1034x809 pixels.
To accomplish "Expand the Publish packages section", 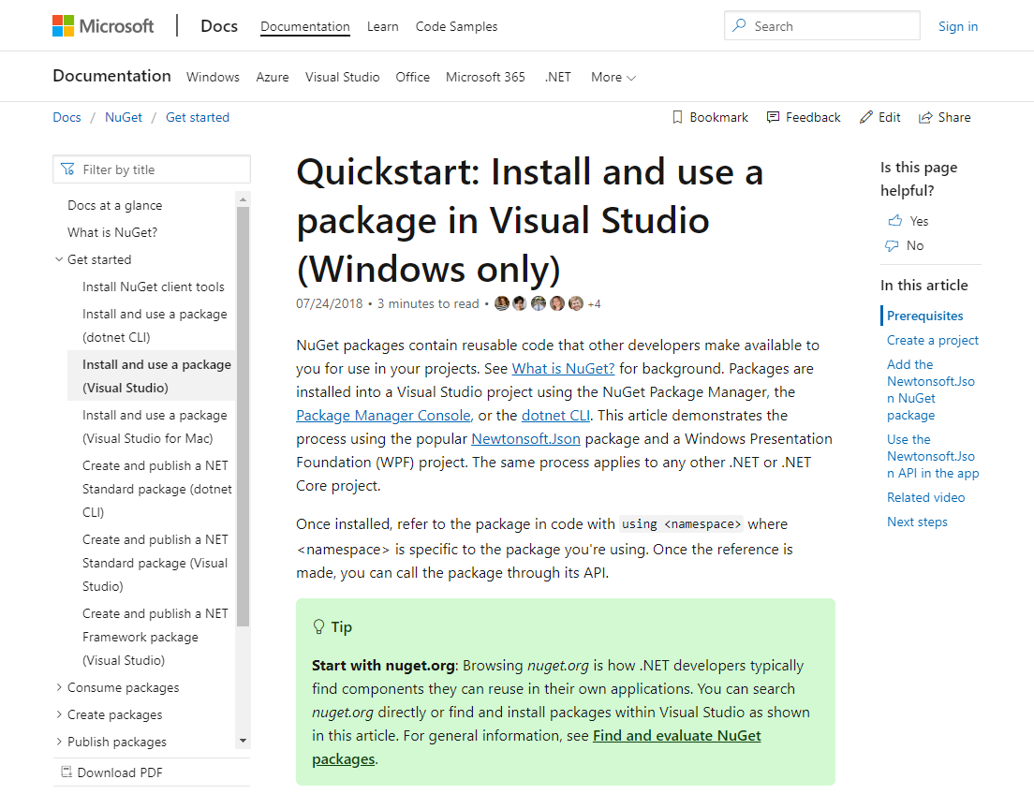I will (x=59, y=742).
